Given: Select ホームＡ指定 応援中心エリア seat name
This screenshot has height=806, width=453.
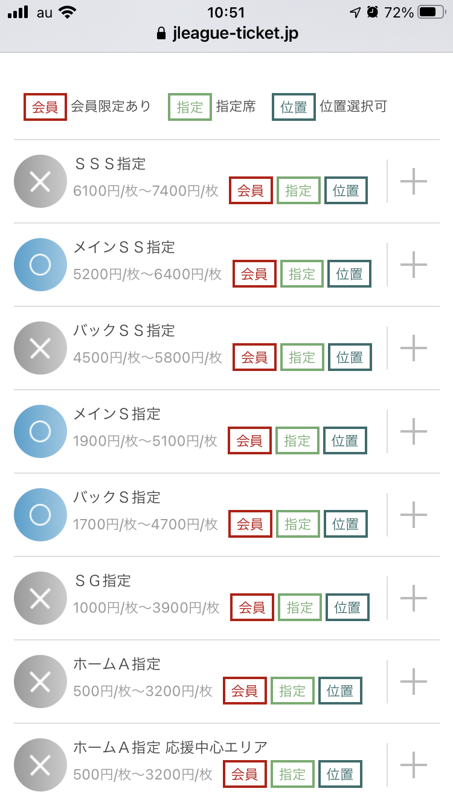Looking at the screenshot, I should pos(170,747).
